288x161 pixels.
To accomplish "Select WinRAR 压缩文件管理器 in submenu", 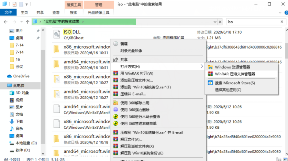I will 235,74.
